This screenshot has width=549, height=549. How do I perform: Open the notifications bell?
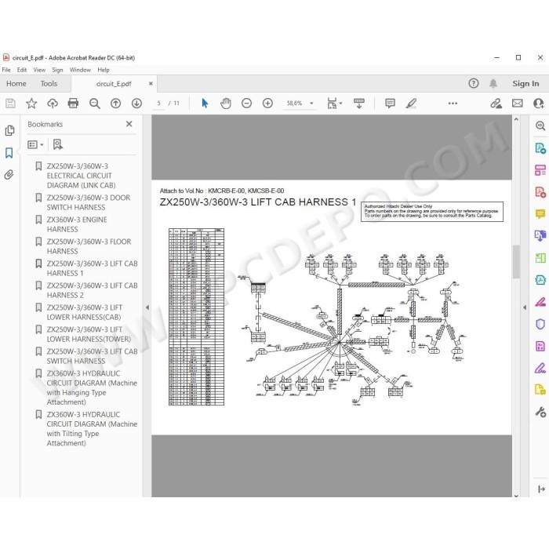493,83
